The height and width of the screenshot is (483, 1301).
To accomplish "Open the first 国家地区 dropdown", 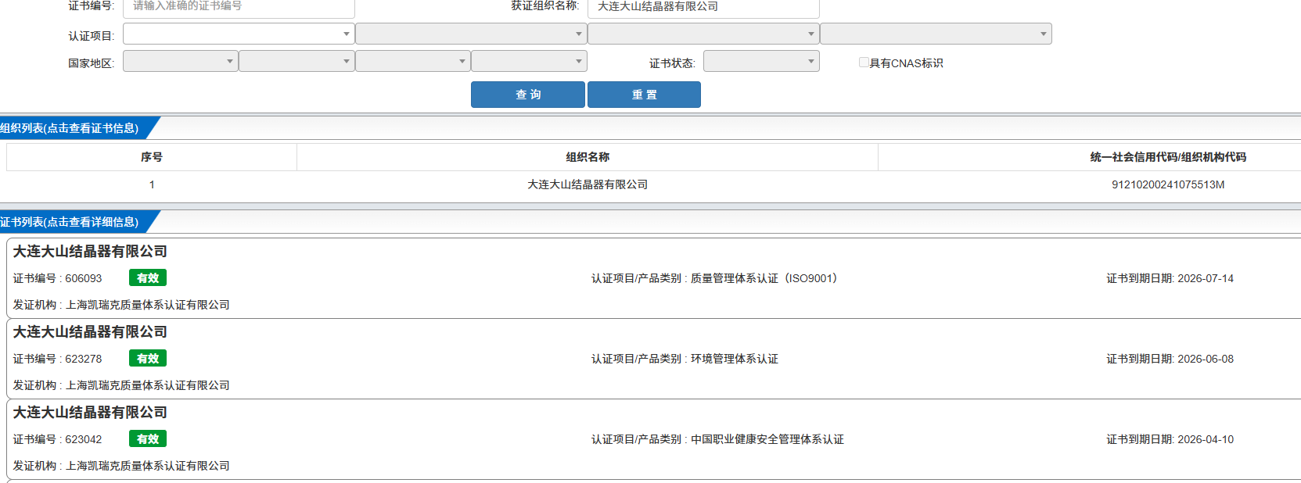I will pos(181,61).
